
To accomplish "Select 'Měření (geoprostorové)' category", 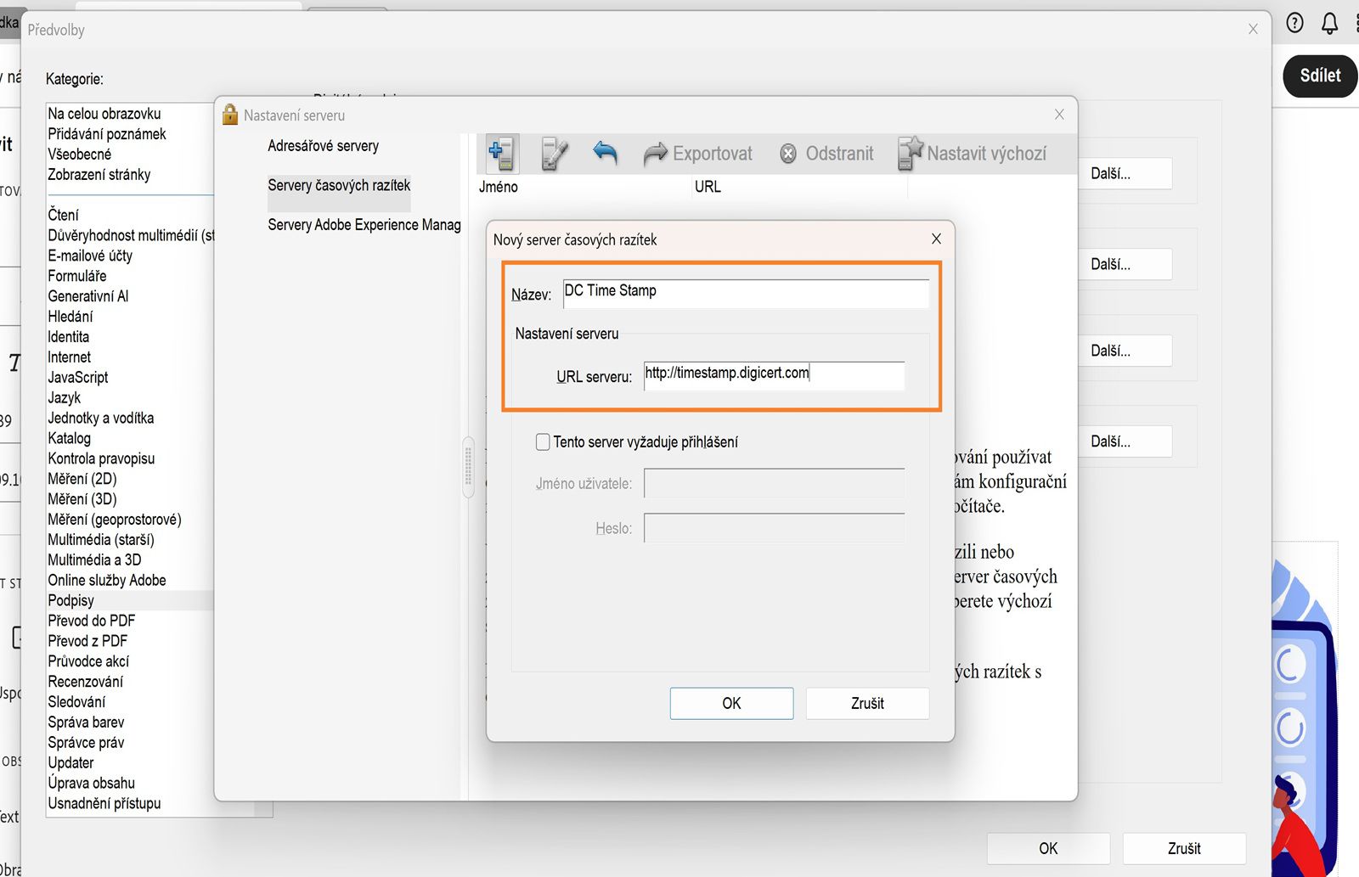I will point(115,520).
